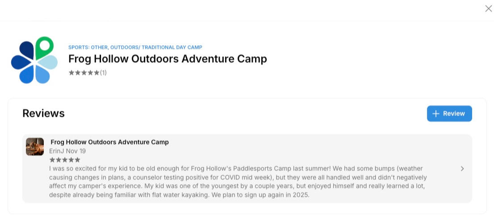Open the reviewer's avatar thumbnail
The height and width of the screenshot is (215, 494).
point(35,147)
